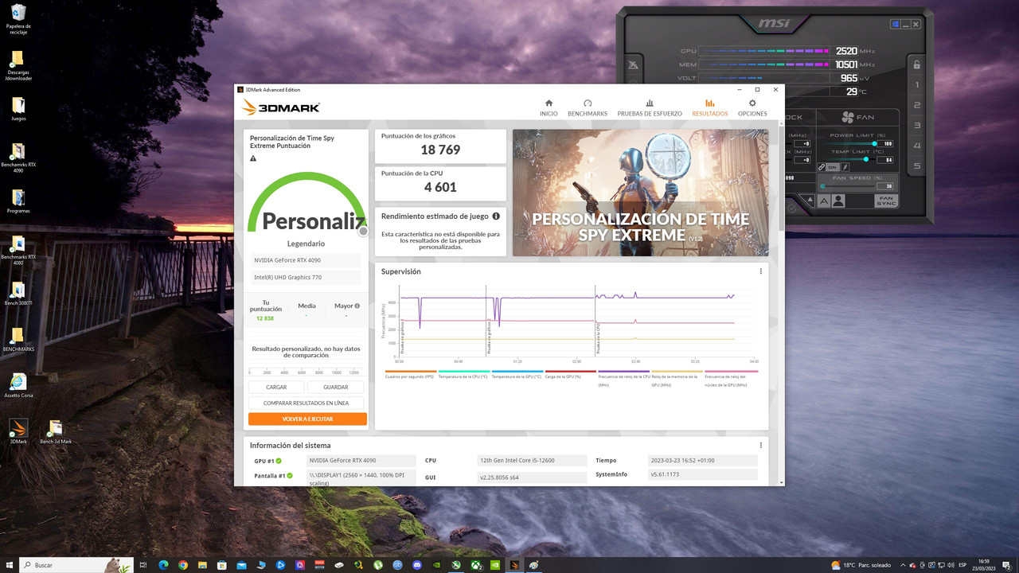Click the green check beside Pantalla #1
This screenshot has height=573, width=1019.
pyautogui.click(x=290, y=476)
